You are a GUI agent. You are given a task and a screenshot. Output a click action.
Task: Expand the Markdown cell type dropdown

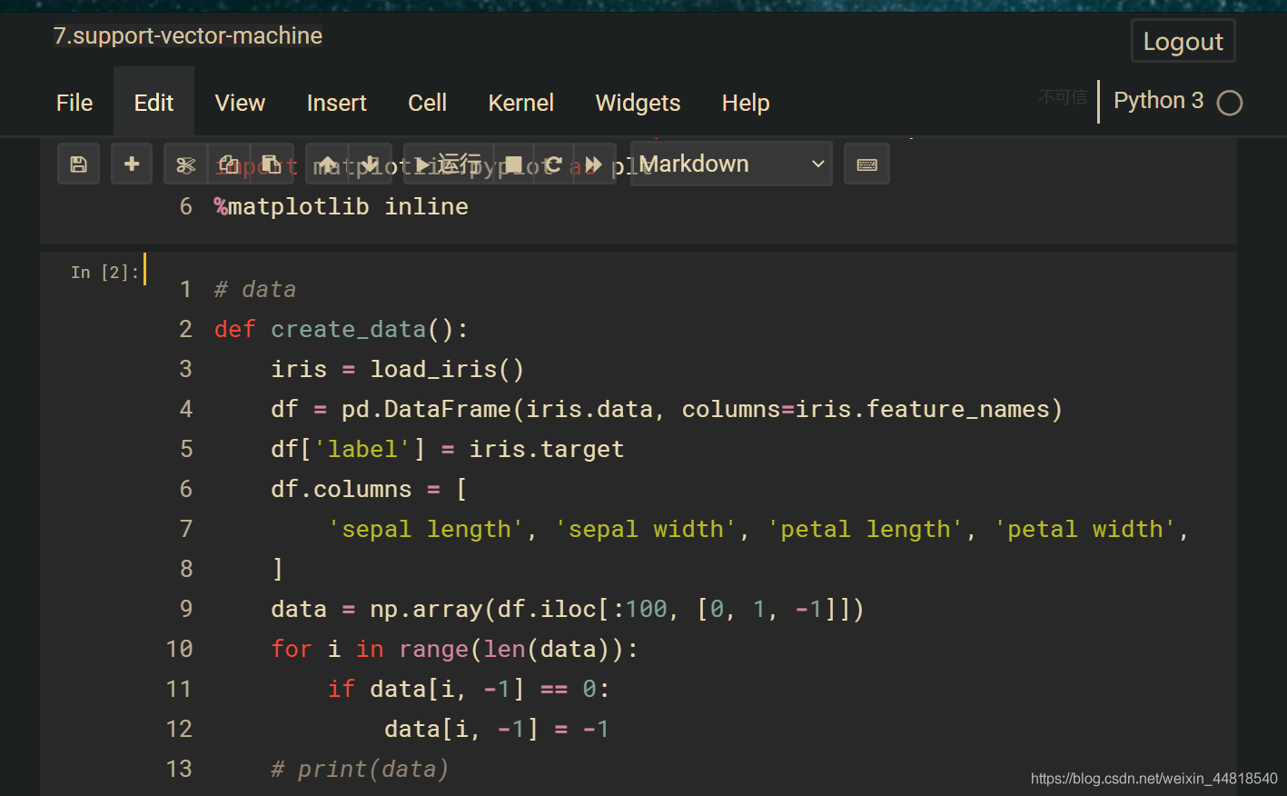(731, 164)
